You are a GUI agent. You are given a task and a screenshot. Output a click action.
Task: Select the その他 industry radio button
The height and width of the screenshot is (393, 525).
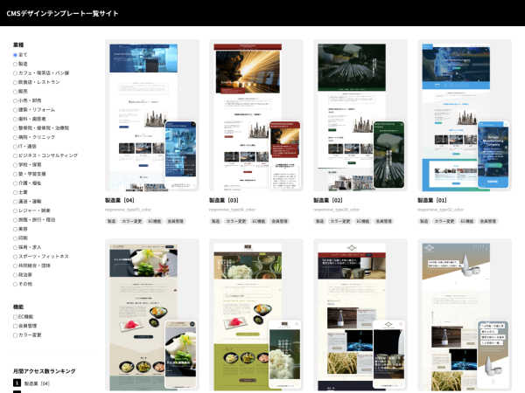(x=15, y=285)
